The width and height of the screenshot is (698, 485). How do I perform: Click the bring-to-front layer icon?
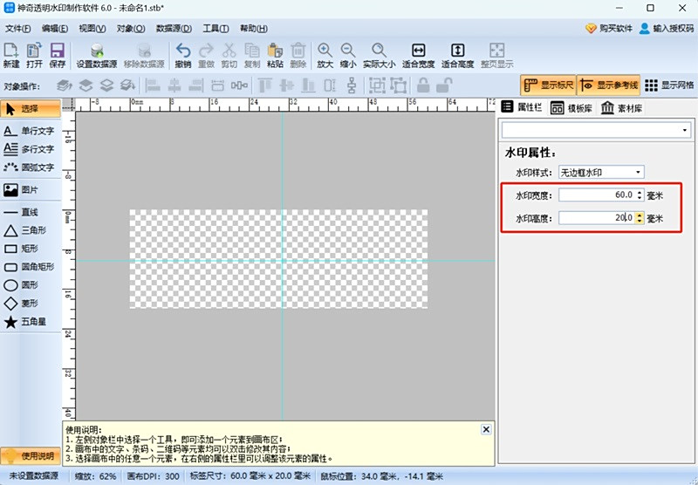click(64, 85)
